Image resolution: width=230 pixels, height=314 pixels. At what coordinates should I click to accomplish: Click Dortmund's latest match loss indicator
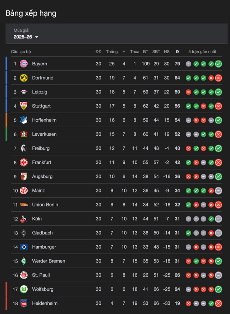(x=218, y=78)
